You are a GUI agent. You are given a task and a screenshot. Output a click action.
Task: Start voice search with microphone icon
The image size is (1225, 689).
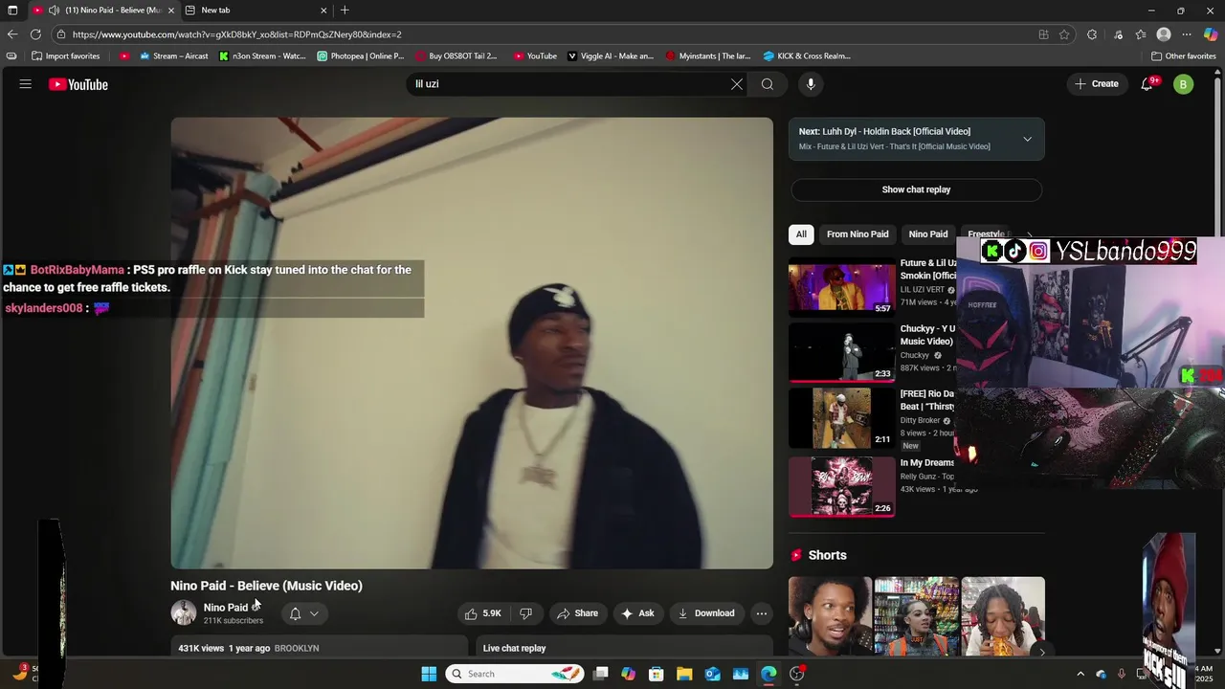(x=811, y=84)
